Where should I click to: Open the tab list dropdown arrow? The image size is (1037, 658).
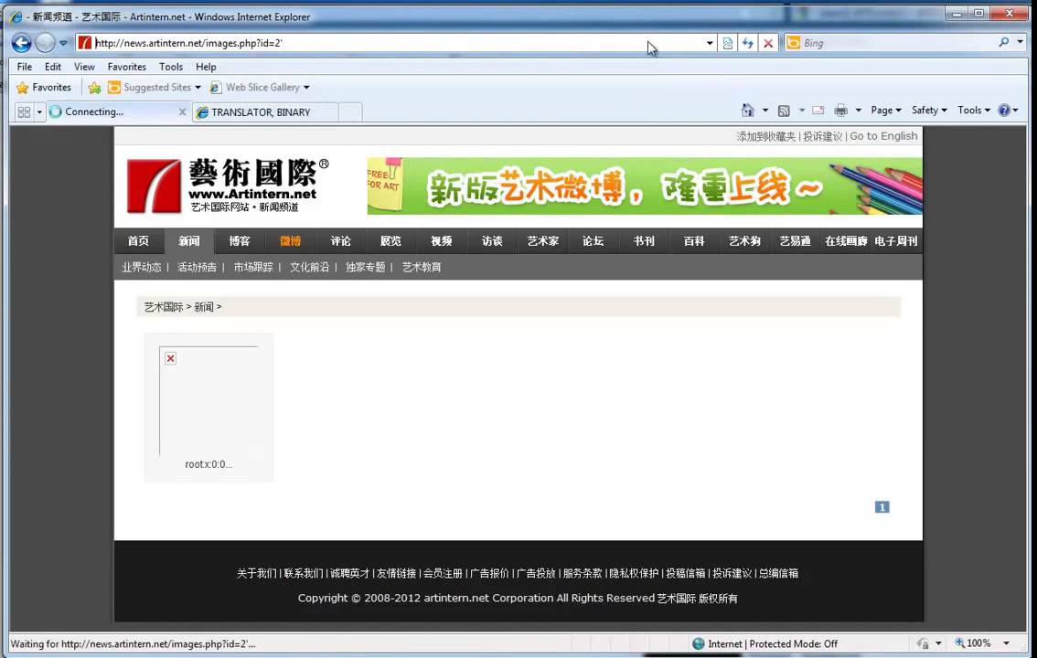tap(39, 112)
